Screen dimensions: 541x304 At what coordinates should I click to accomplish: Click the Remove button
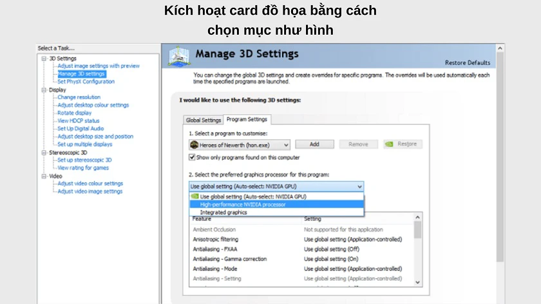point(359,144)
